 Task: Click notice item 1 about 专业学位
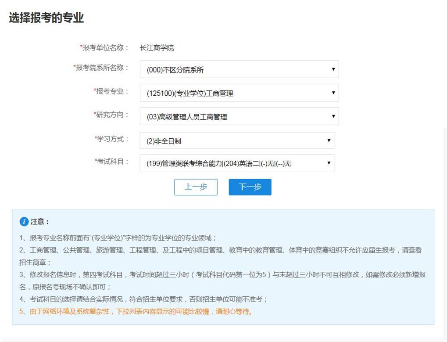(118, 238)
